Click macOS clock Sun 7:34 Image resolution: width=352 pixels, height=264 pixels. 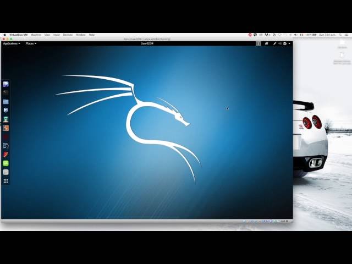pos(328,35)
